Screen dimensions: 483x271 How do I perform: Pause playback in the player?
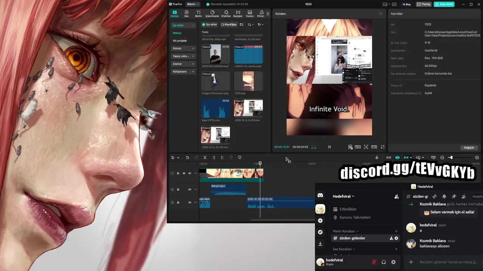pos(329,147)
